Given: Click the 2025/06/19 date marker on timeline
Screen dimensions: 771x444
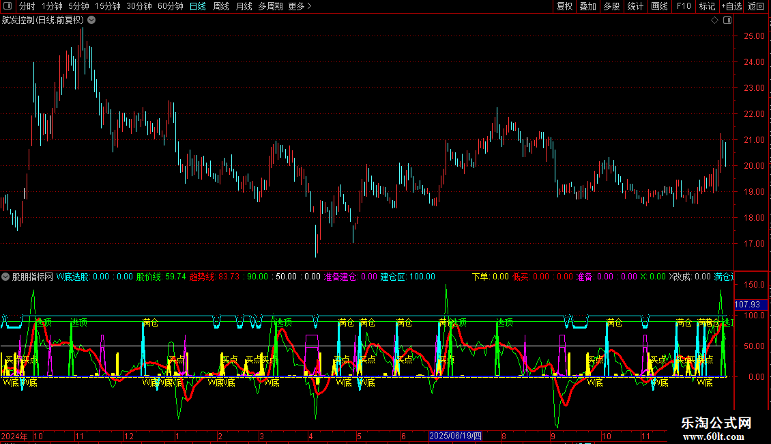Looking at the screenshot, I should tap(455, 436).
